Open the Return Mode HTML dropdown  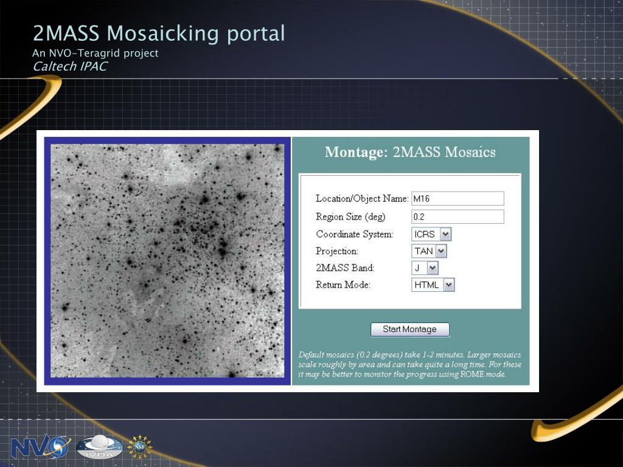click(433, 285)
